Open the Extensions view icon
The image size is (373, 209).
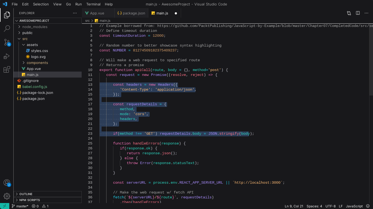click(7, 69)
